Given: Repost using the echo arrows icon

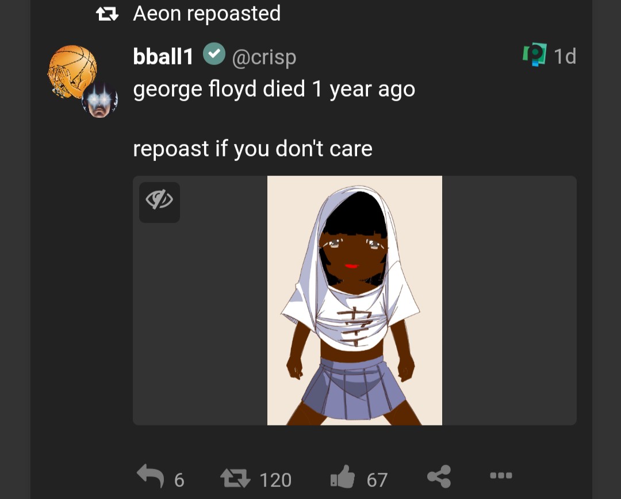Looking at the screenshot, I should coord(235,478).
